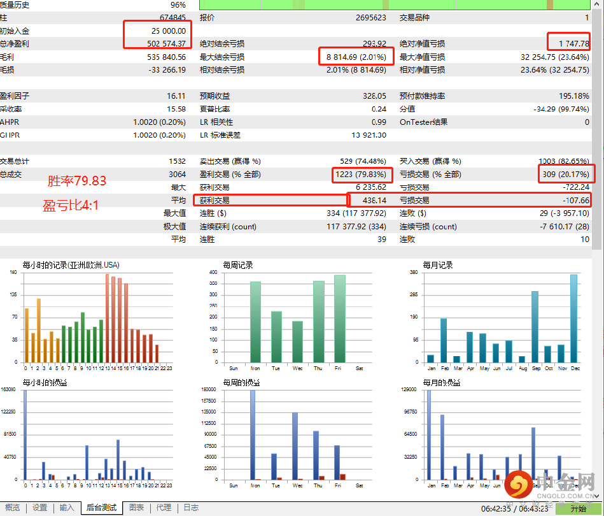Open the 图表 tab

(136, 508)
